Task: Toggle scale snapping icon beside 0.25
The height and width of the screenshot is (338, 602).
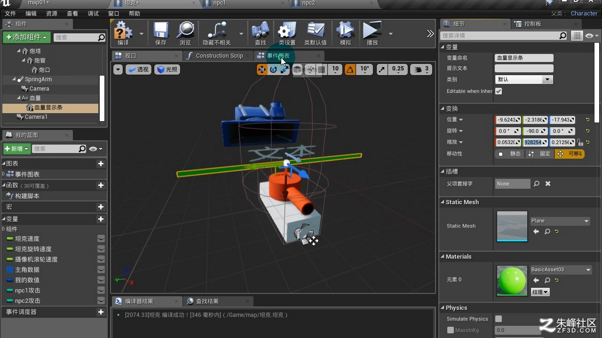Action: click(x=382, y=69)
